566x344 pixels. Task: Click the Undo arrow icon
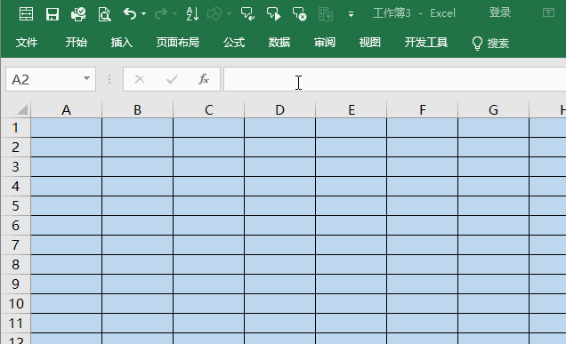coord(130,13)
